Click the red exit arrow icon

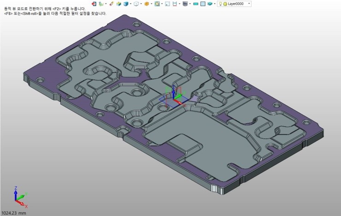[x=94, y=4]
